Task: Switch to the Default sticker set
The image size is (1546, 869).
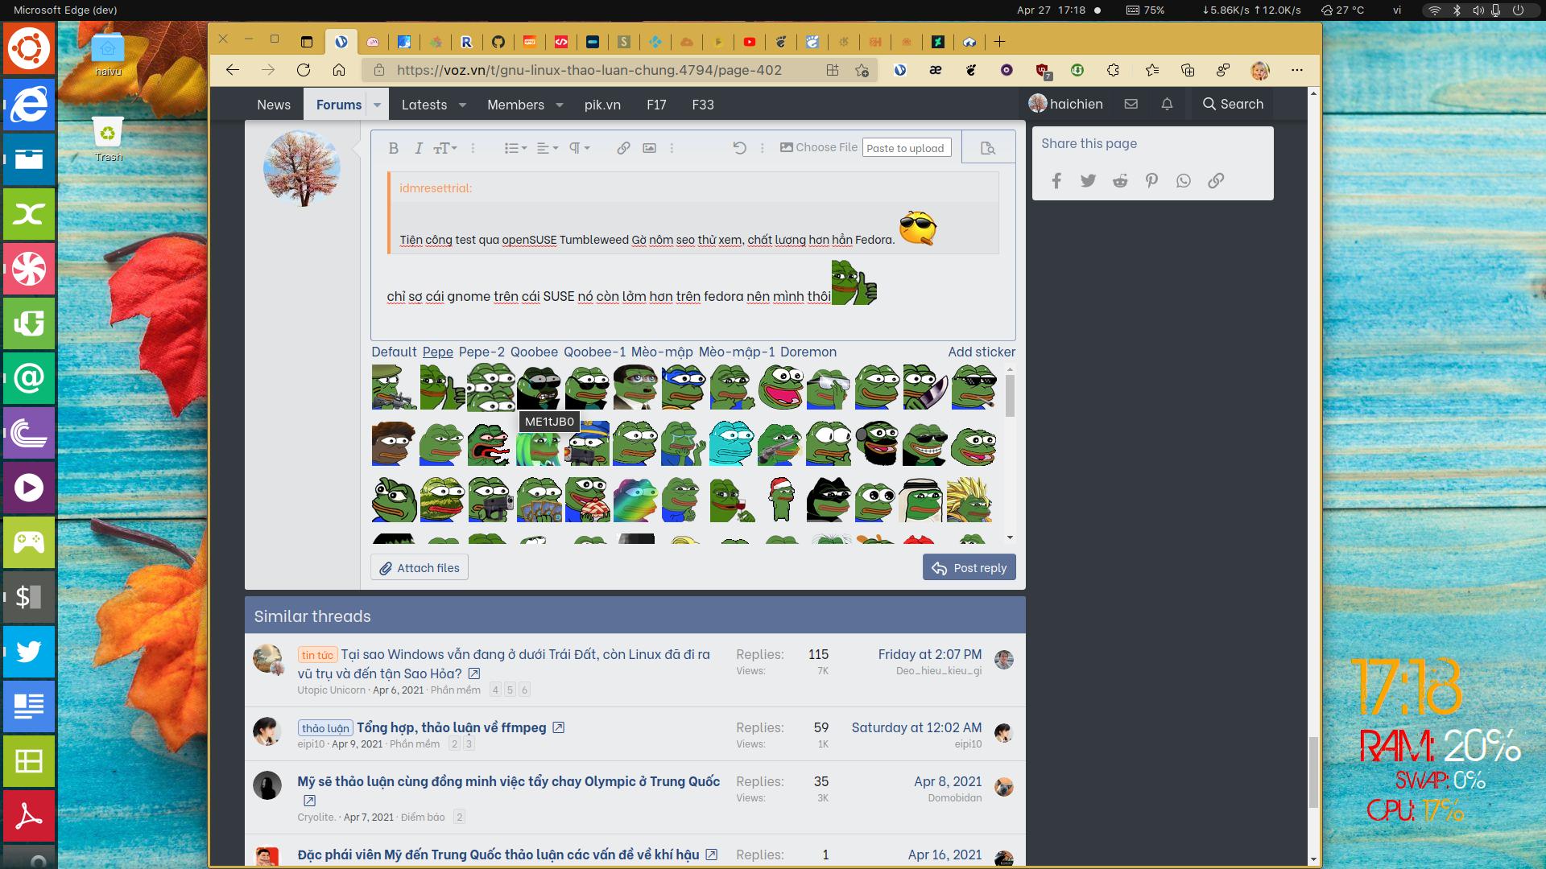Action: [394, 352]
